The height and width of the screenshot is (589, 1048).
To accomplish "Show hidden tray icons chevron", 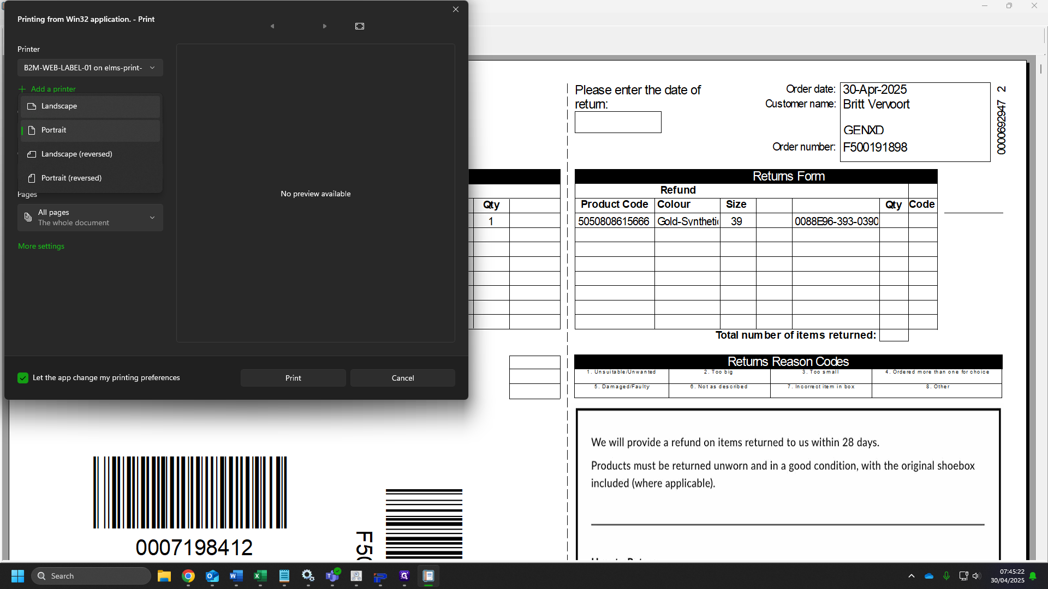I will [912, 576].
